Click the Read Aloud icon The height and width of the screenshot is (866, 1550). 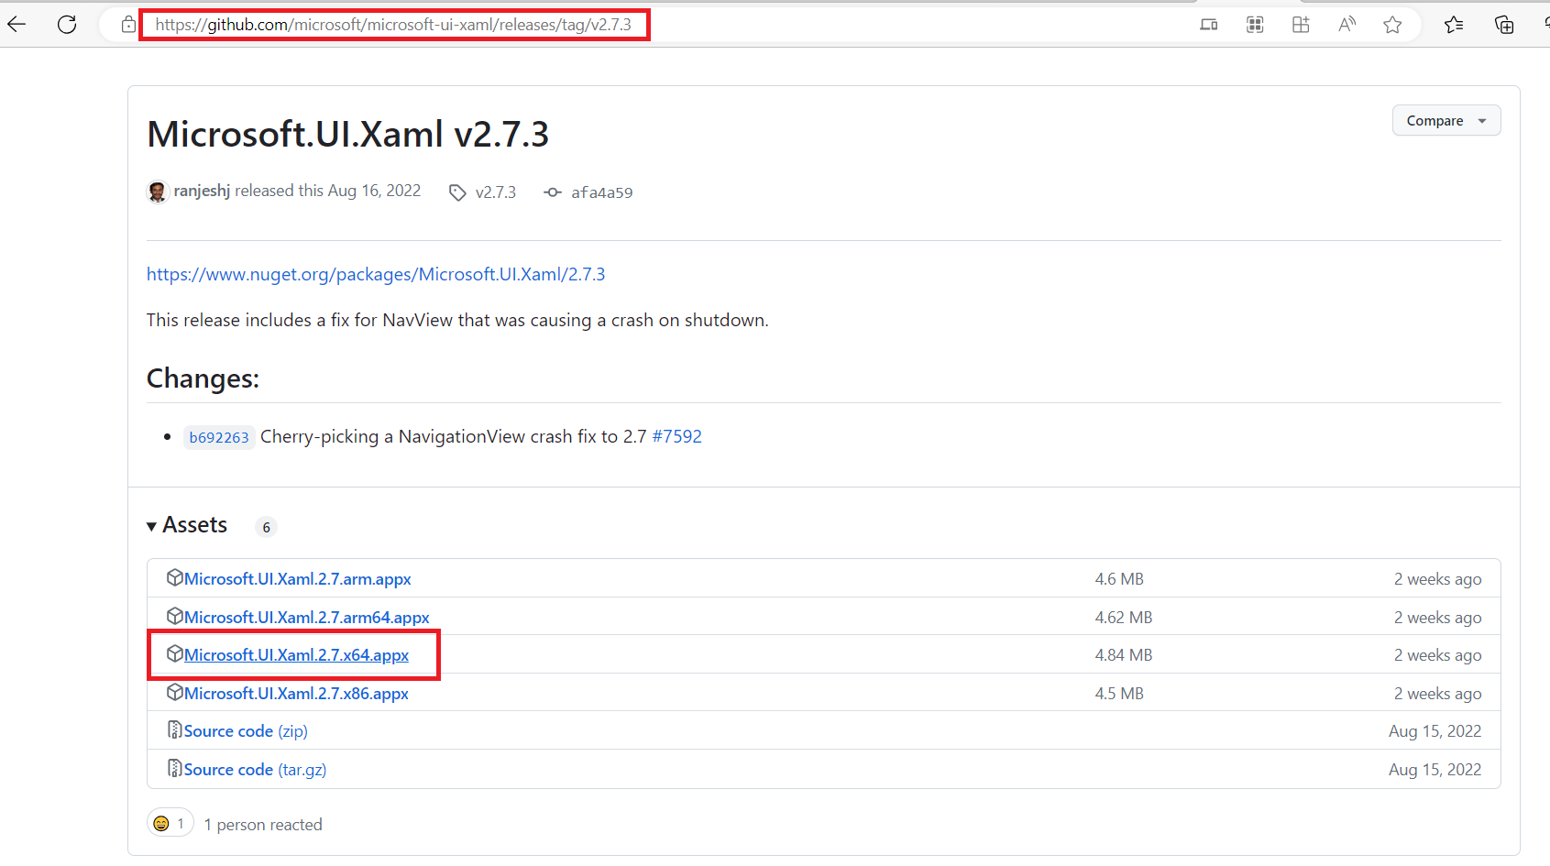click(x=1347, y=25)
